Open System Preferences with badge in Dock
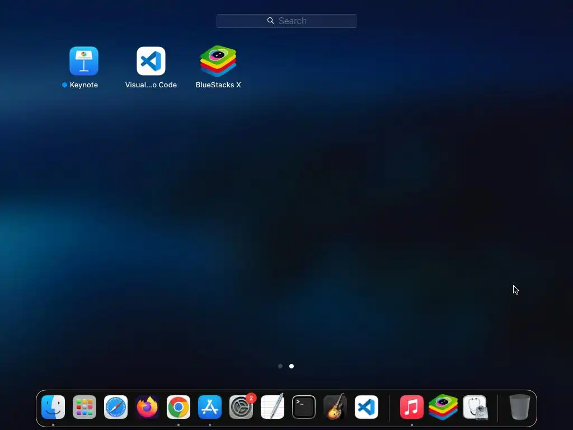 (241, 407)
